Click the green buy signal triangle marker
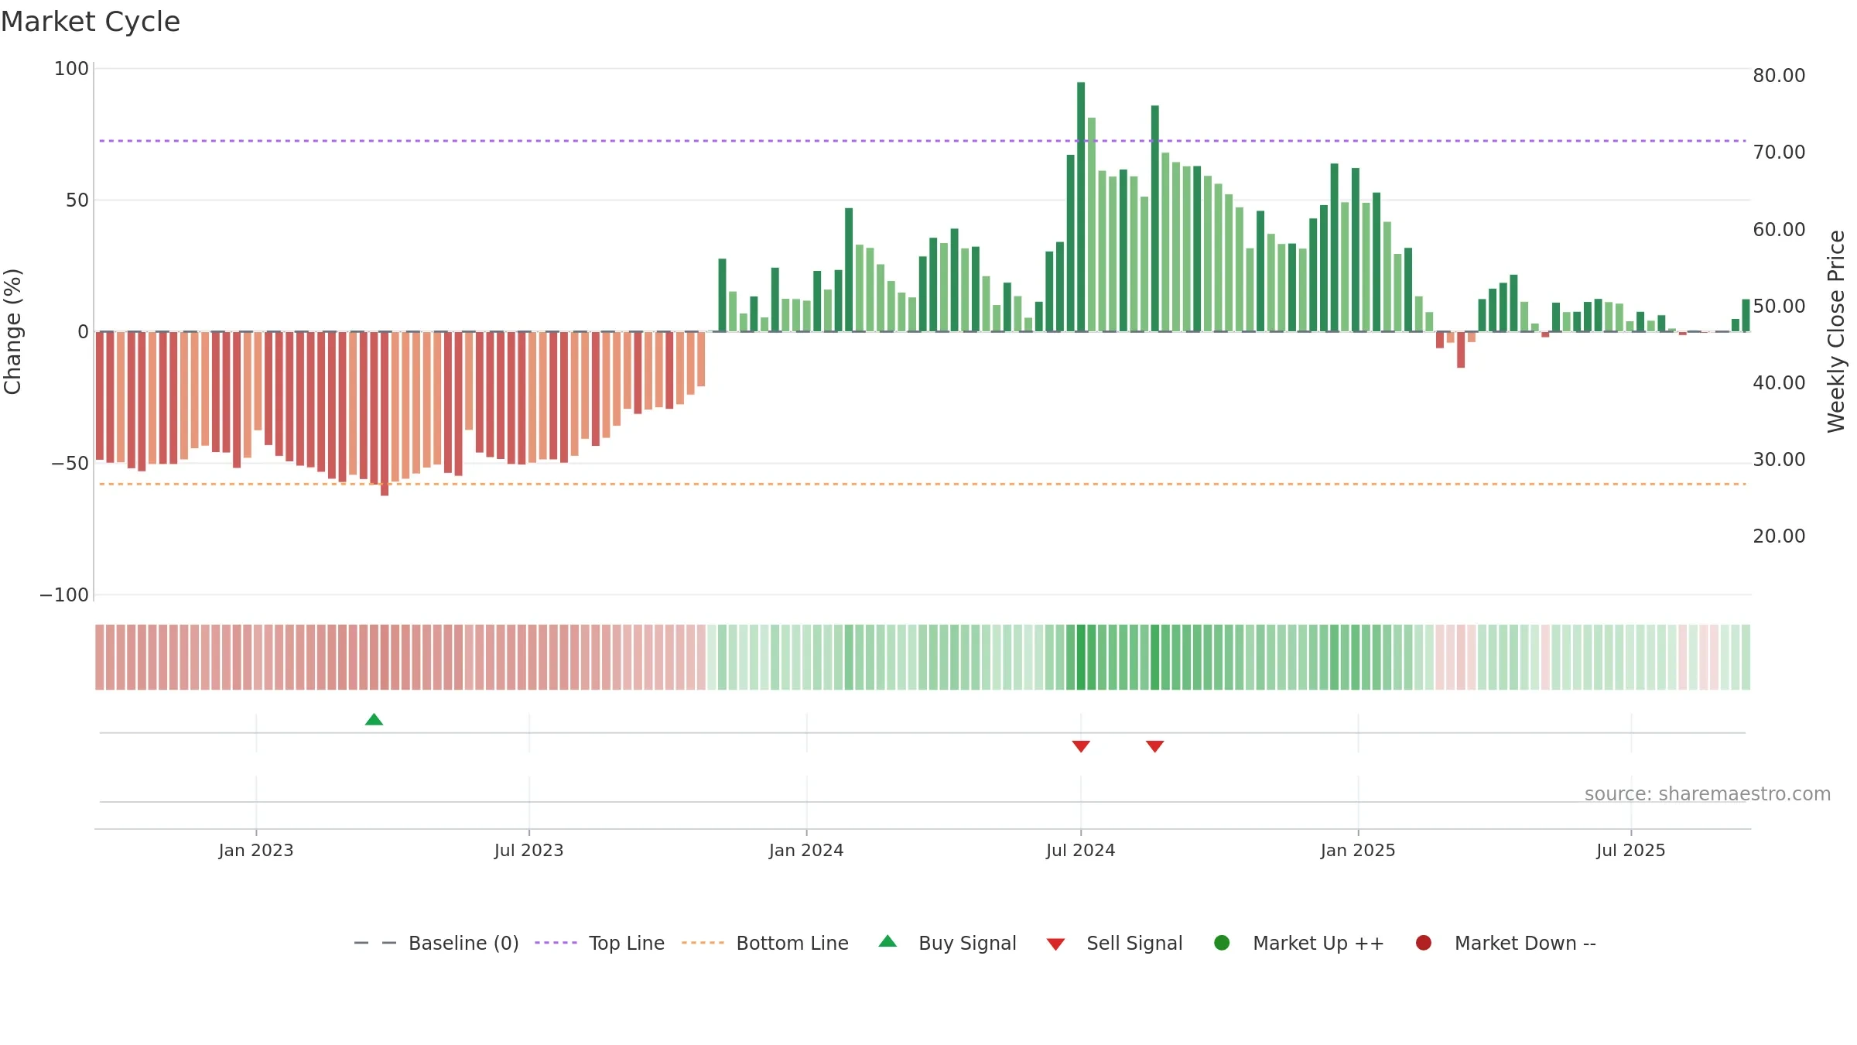 (x=374, y=719)
